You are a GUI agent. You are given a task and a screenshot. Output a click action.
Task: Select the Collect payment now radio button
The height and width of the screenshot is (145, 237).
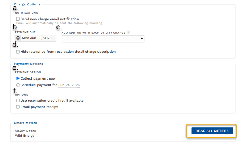coord(18,78)
